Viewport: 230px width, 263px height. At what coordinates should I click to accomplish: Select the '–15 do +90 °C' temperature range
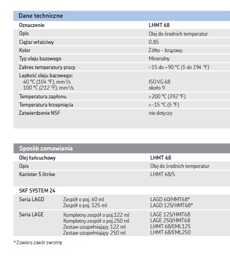point(164,67)
